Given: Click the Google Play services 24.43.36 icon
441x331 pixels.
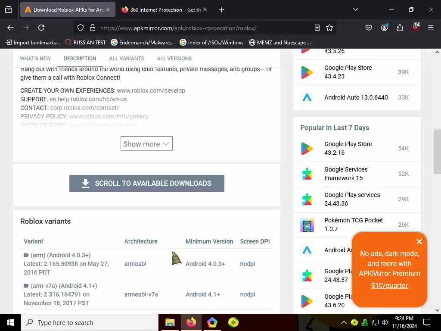Looking at the screenshot, I should [x=307, y=199].
